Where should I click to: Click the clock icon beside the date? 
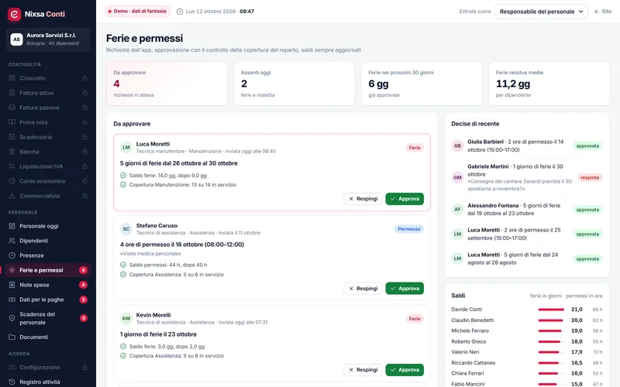180,12
